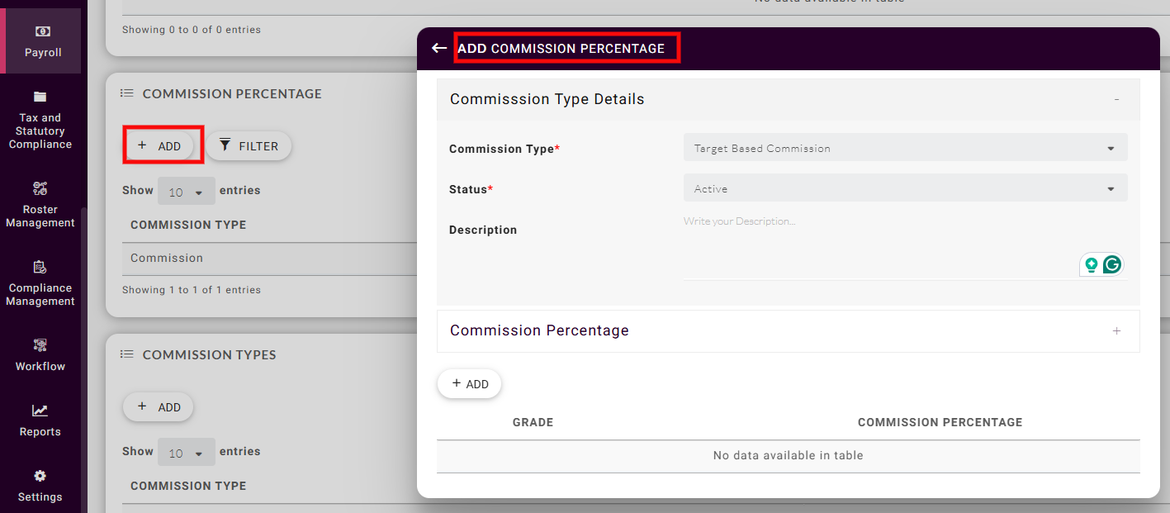Open Settings gear icon
1170x513 pixels.
(x=40, y=476)
